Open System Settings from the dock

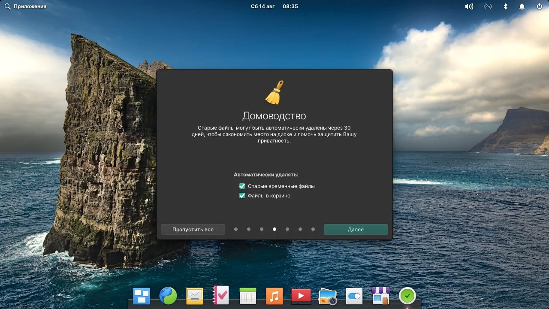click(x=354, y=295)
